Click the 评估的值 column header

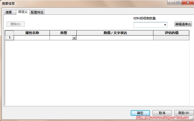pyautogui.click(x=171, y=33)
